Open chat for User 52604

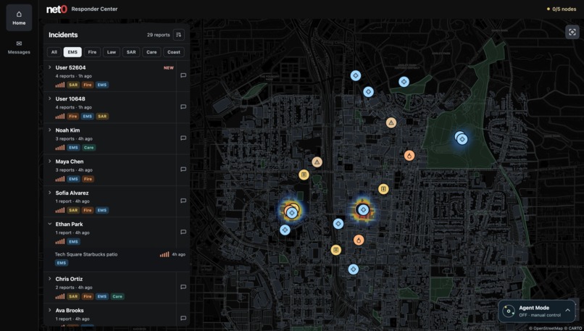183,75
